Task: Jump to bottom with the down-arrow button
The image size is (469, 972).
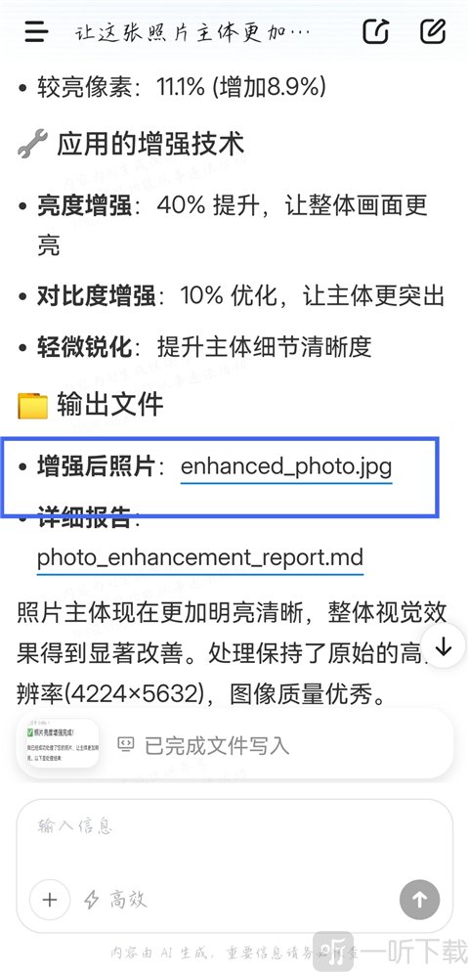Action: pos(443,646)
